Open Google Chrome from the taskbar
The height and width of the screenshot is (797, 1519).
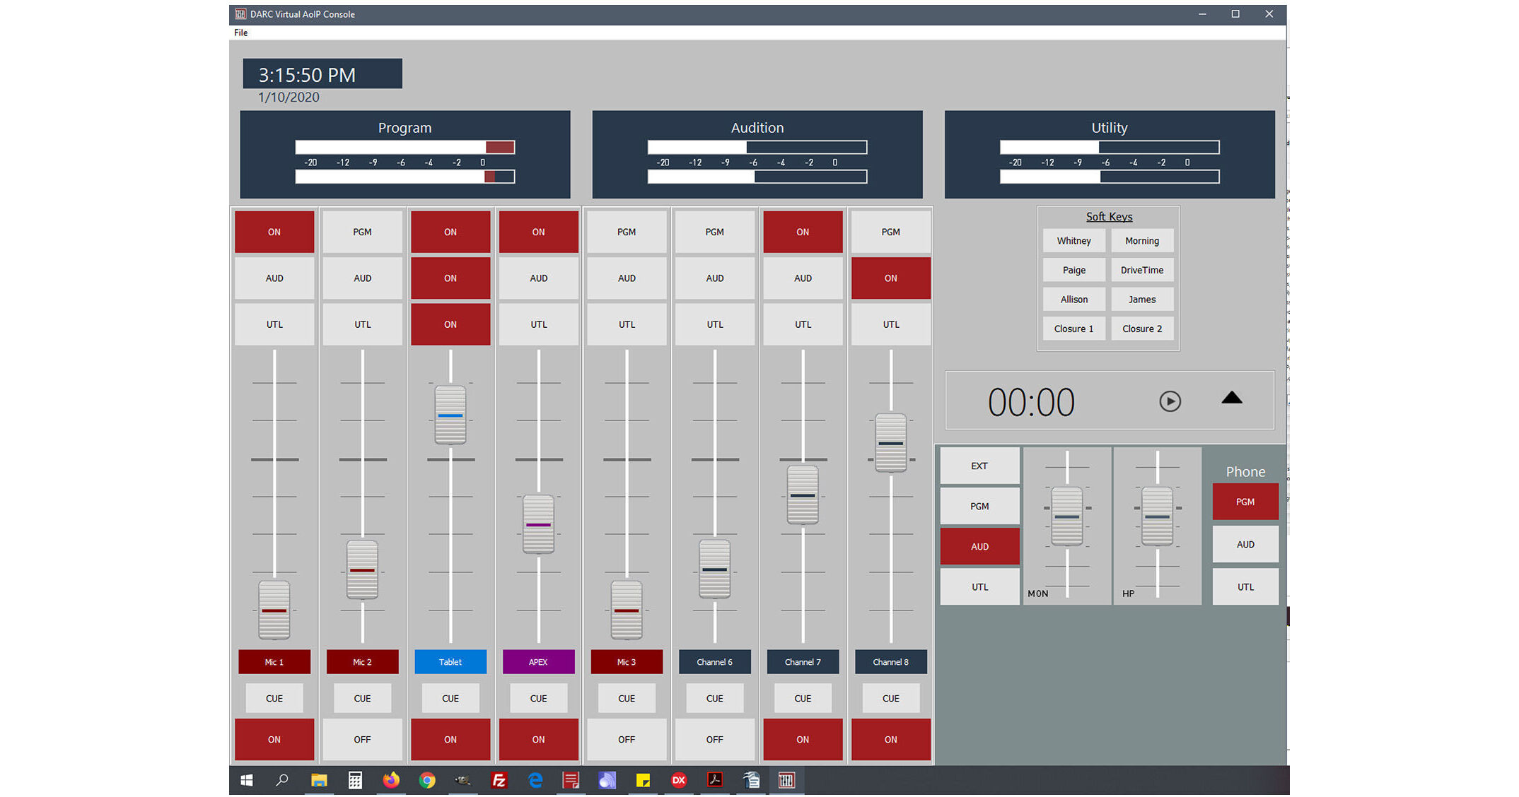[427, 780]
